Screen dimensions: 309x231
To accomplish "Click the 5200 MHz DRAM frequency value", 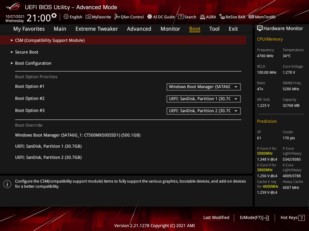I will 291,89.
